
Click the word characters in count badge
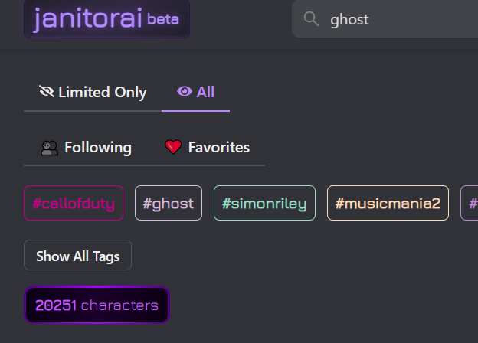coord(120,305)
